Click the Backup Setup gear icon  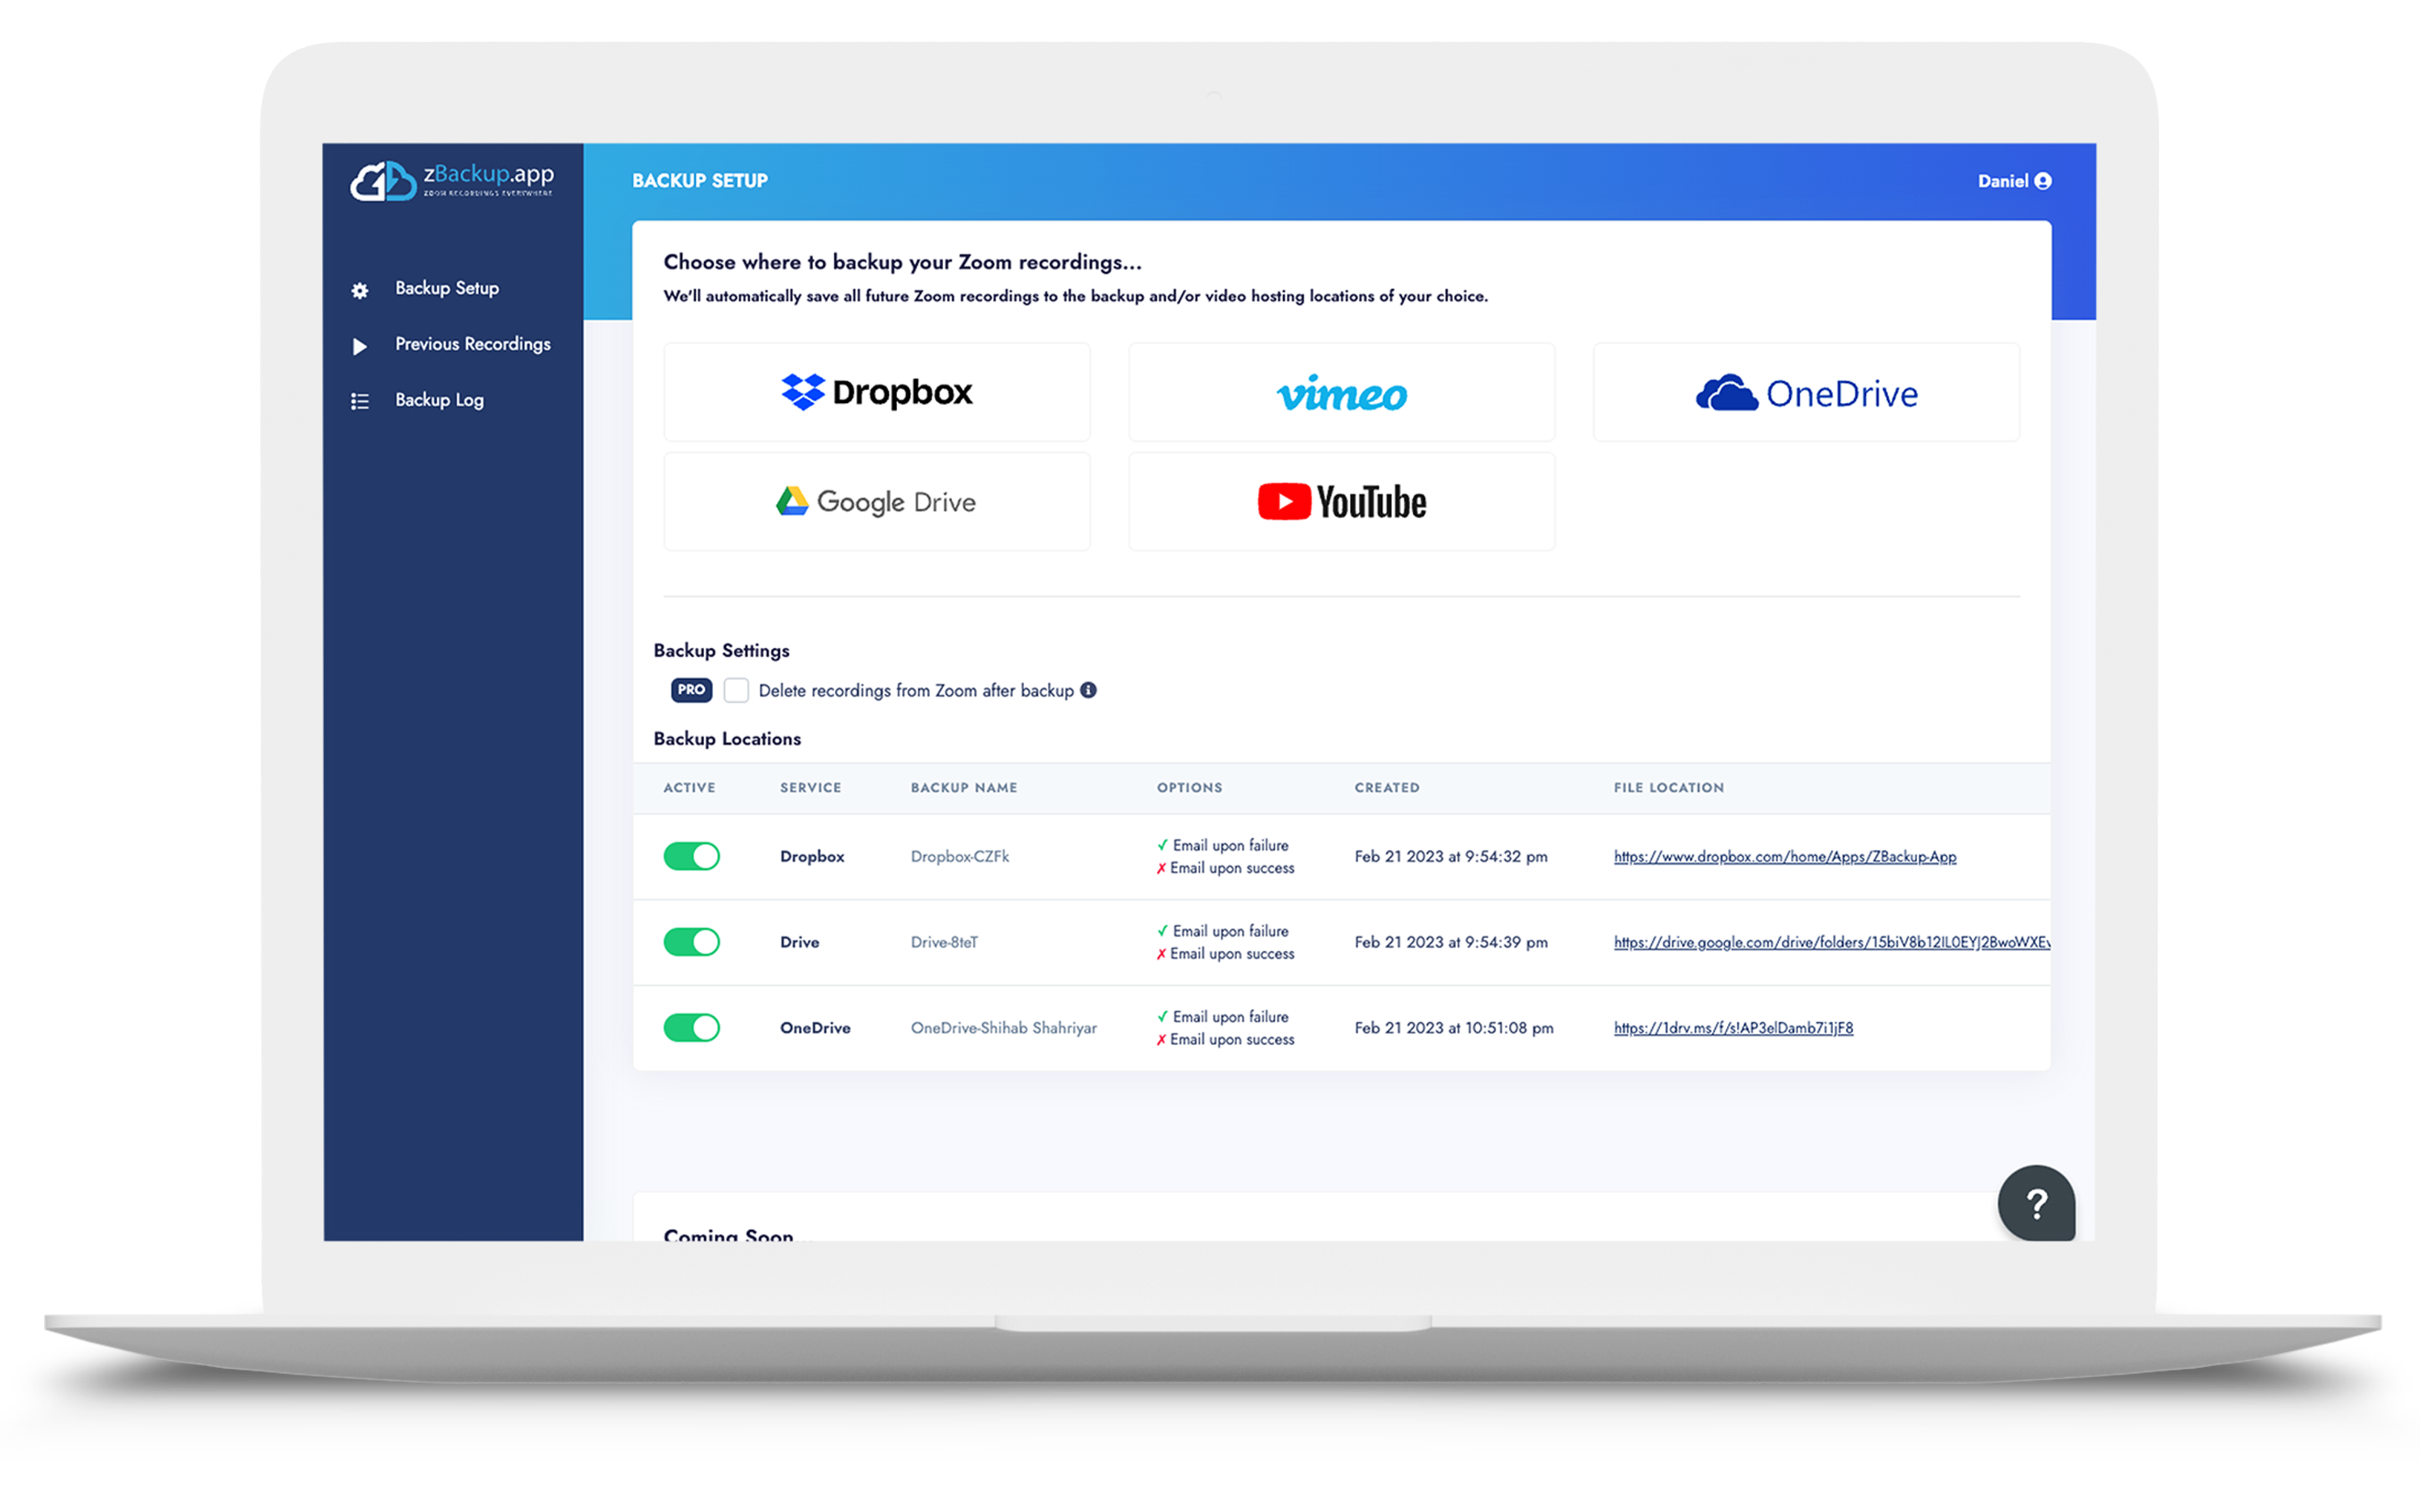click(360, 290)
